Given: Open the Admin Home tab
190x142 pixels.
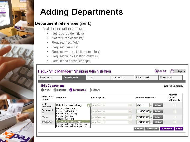Looking at the screenshot, I should click(50, 77).
